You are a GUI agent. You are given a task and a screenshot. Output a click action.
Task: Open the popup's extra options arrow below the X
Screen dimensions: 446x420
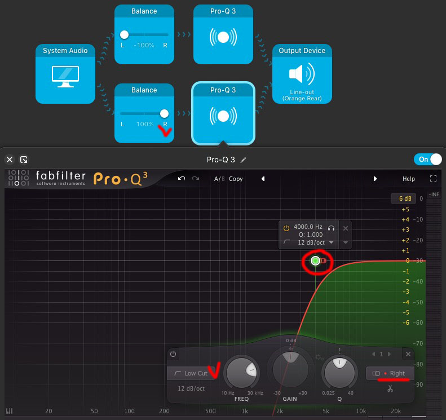coord(346,242)
